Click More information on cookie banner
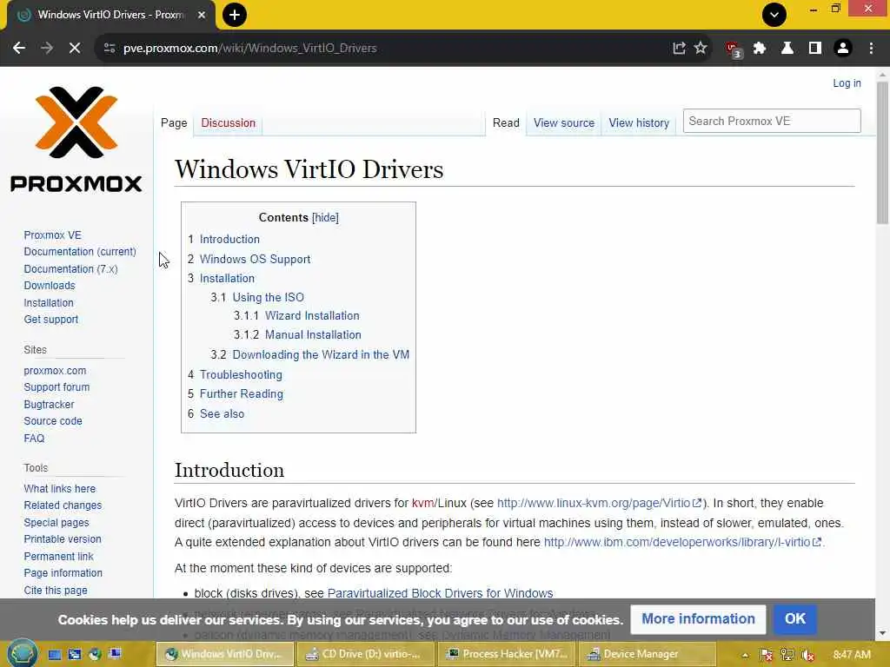This screenshot has width=890, height=667. [x=698, y=618]
